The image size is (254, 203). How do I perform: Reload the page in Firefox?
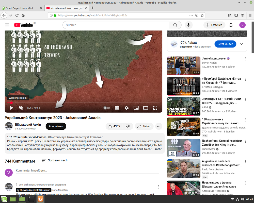tap(17, 15)
